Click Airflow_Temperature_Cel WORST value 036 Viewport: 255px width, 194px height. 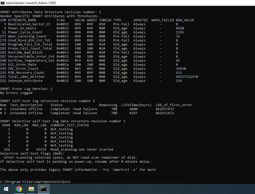(90, 61)
